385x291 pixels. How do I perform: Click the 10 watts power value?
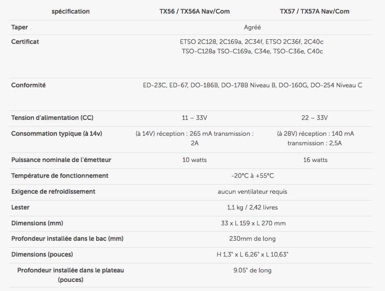195,160
